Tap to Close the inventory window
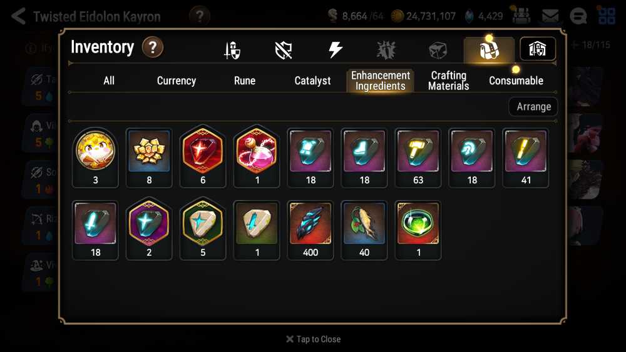Image resolution: width=626 pixels, height=352 pixels. click(314, 339)
